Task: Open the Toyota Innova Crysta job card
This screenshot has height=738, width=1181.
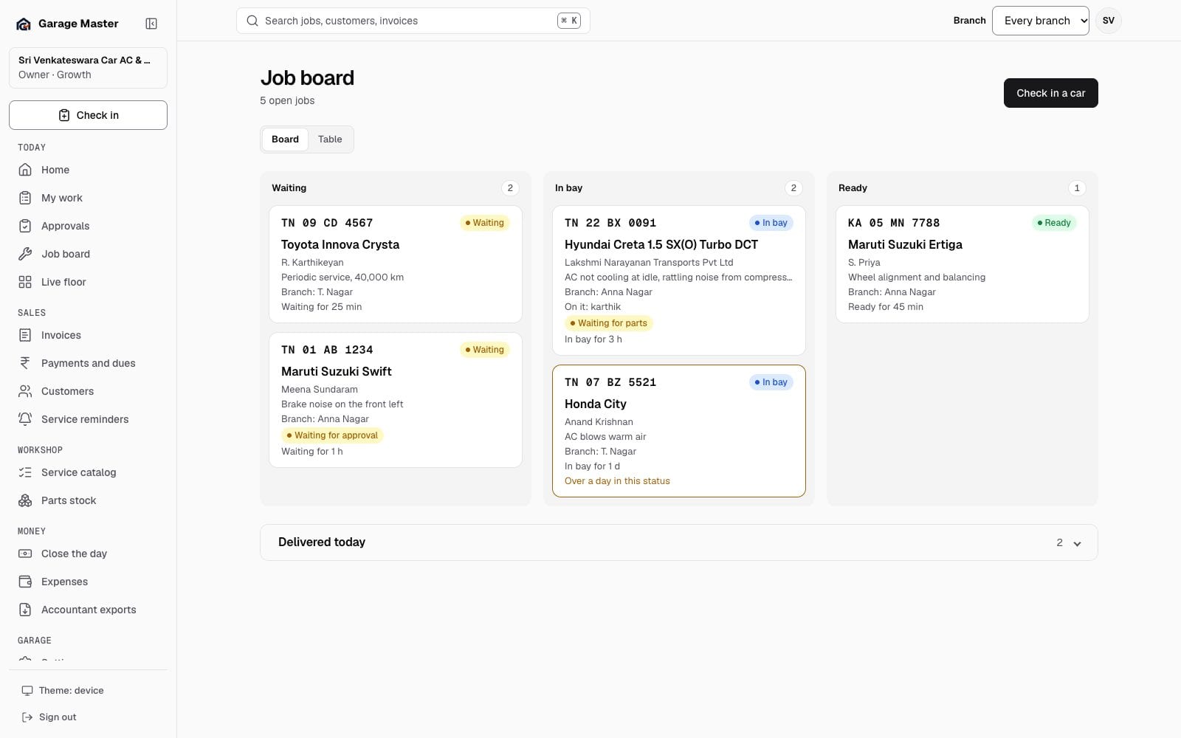Action: (x=396, y=264)
